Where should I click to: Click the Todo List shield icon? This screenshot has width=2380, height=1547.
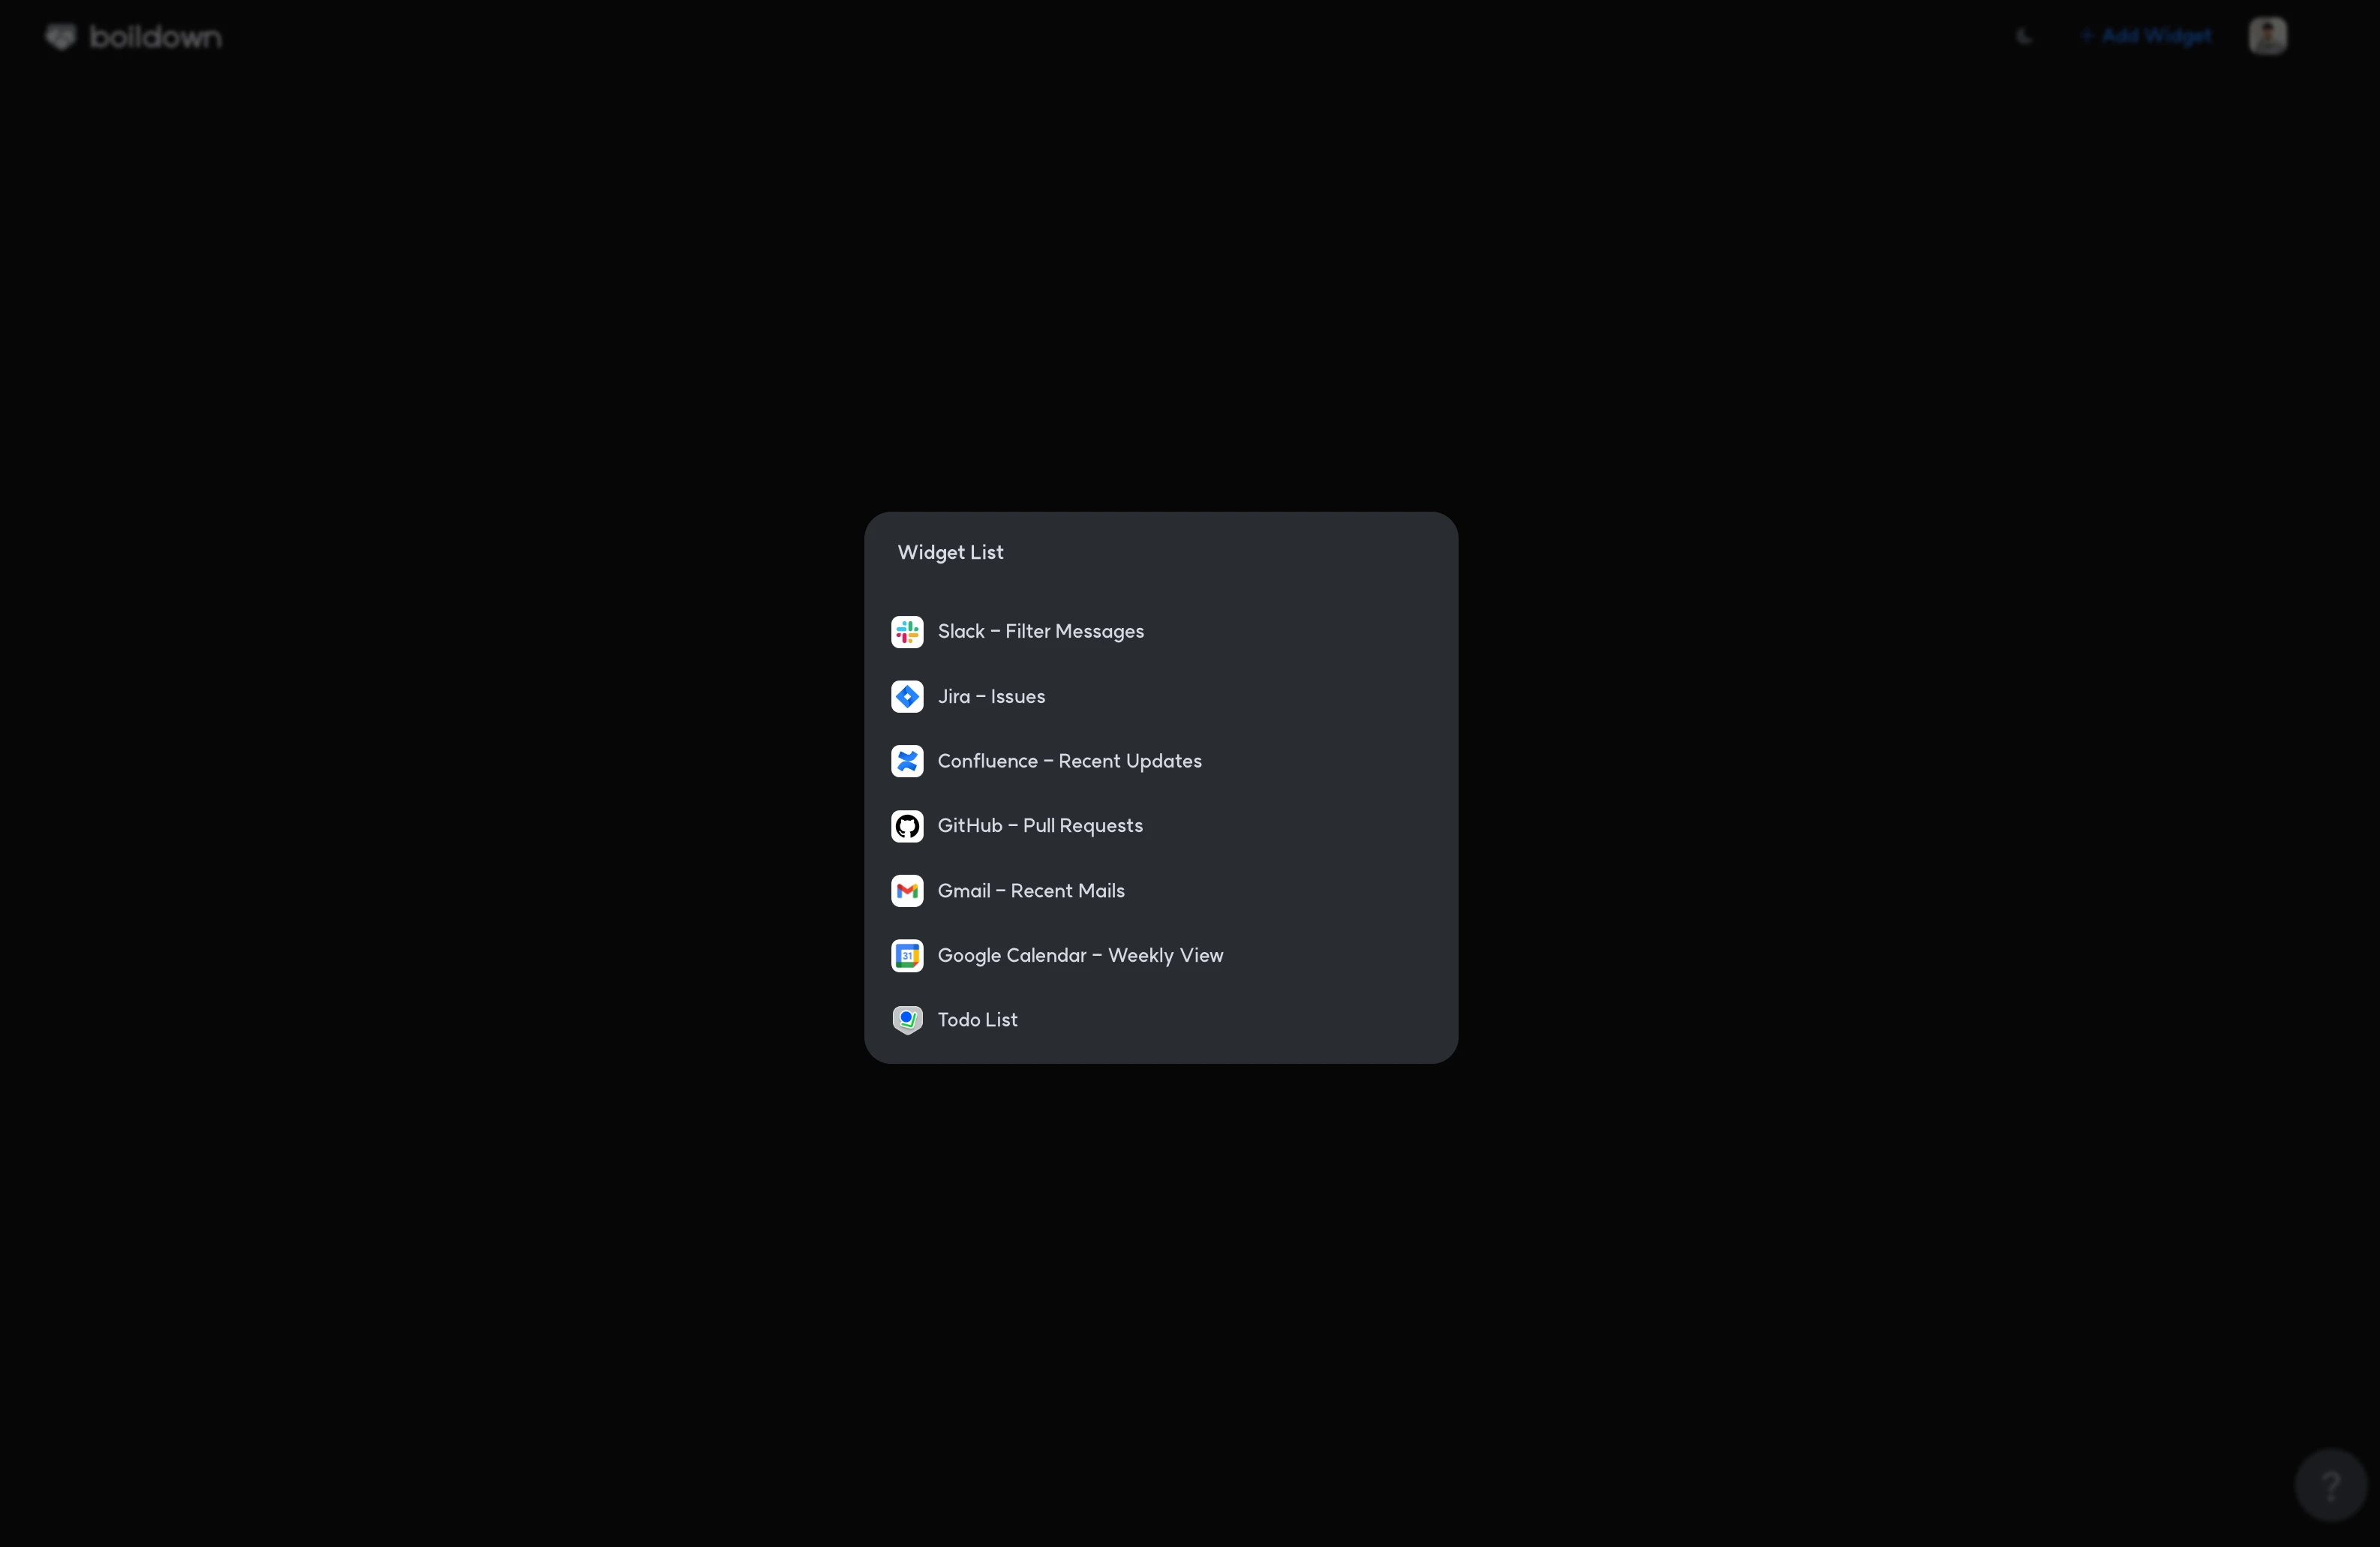click(907, 1020)
